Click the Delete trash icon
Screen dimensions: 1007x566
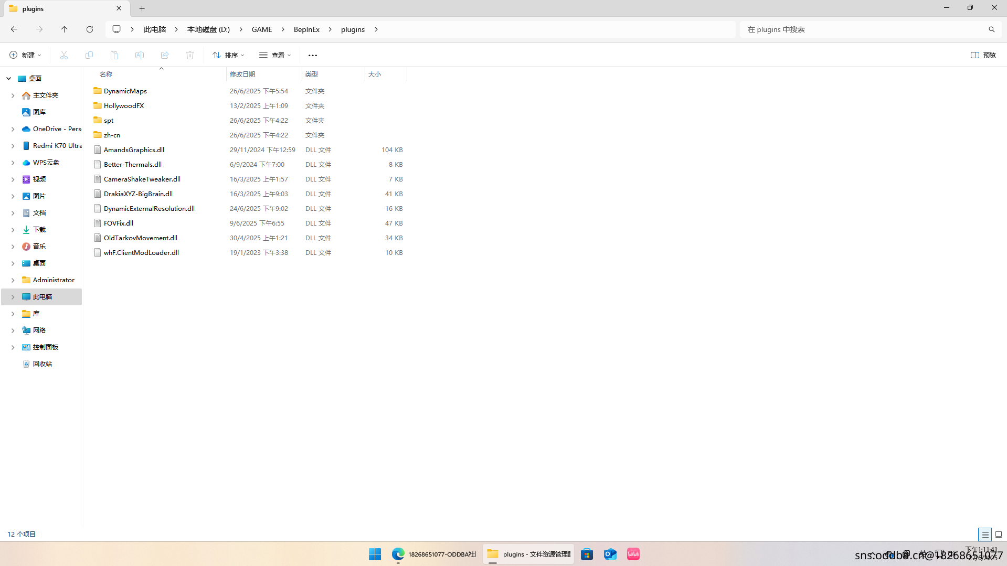coord(190,55)
